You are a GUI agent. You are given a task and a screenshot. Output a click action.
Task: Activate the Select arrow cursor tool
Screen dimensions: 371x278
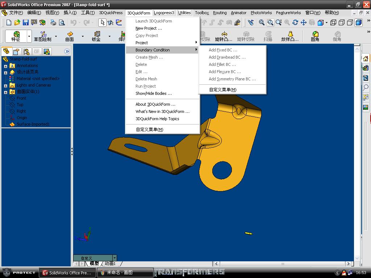click(x=102, y=22)
